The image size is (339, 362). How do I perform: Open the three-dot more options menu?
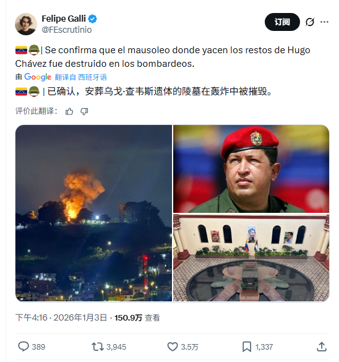(x=324, y=22)
